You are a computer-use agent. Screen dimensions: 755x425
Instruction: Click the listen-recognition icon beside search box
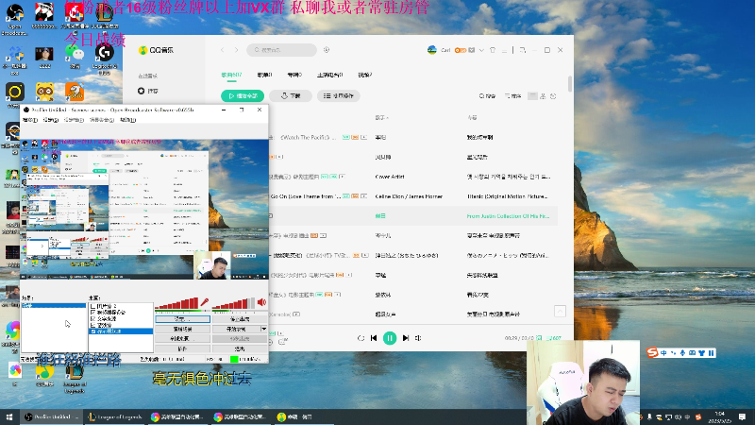tap(327, 50)
